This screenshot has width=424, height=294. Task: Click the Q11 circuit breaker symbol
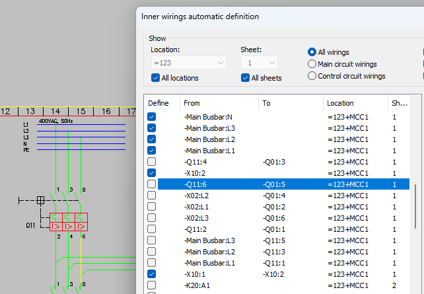click(x=69, y=222)
